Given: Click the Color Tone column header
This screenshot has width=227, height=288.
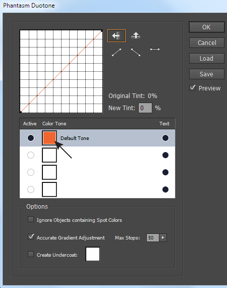Looking at the screenshot, I should coord(54,124).
